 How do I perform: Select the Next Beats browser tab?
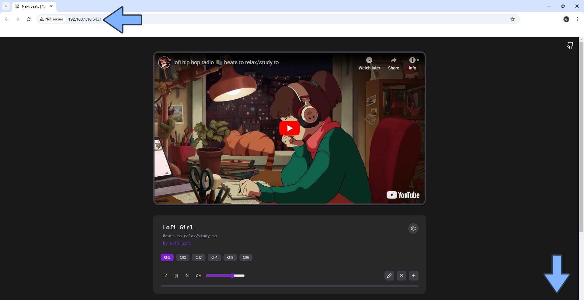[34, 6]
